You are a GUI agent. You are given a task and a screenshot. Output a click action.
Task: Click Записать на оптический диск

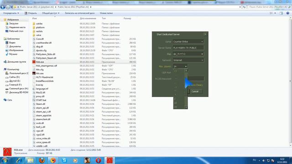click(79, 13)
